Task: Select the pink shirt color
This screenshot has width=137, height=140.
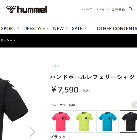Action: point(61,122)
